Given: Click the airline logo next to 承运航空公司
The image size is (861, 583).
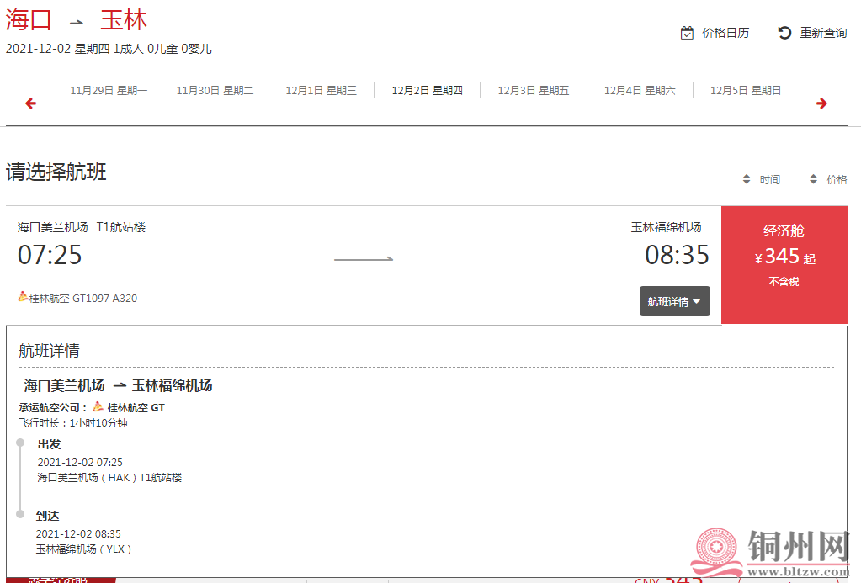Looking at the screenshot, I should tap(98, 407).
